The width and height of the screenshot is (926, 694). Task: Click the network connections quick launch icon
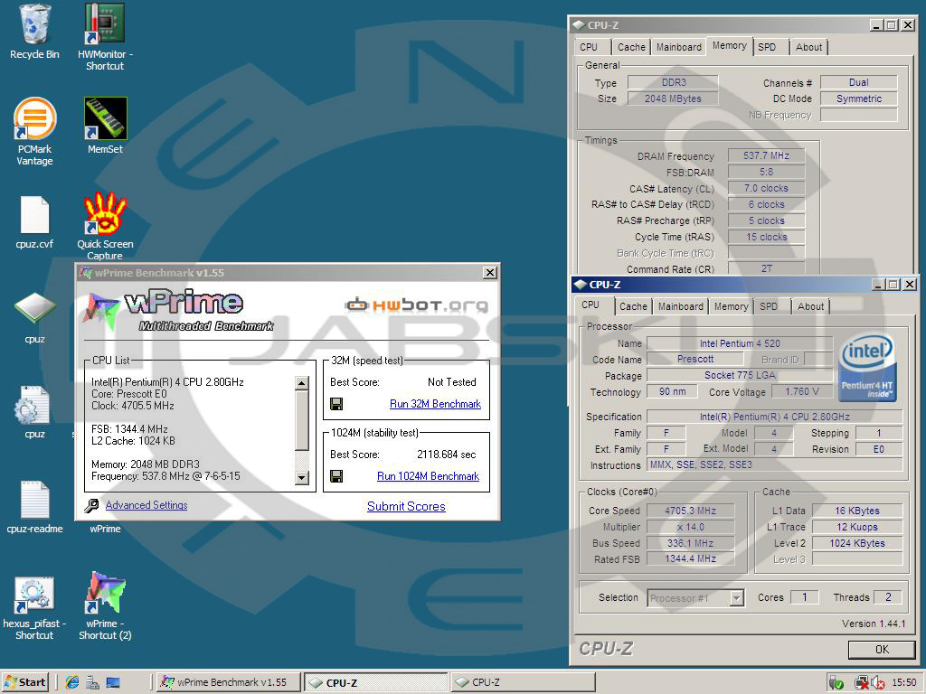click(x=92, y=682)
